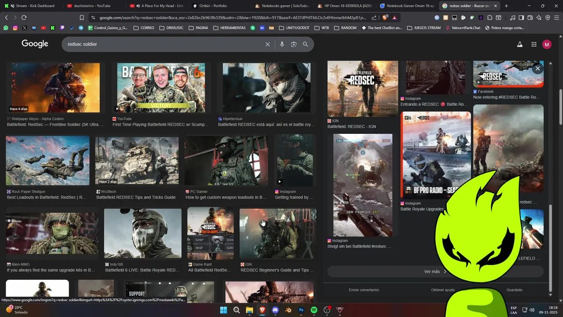The height and width of the screenshot is (317, 563).
Task: Switch to the Notebooks gamer SoloTodo tab
Action: pyautogui.click(x=282, y=6)
